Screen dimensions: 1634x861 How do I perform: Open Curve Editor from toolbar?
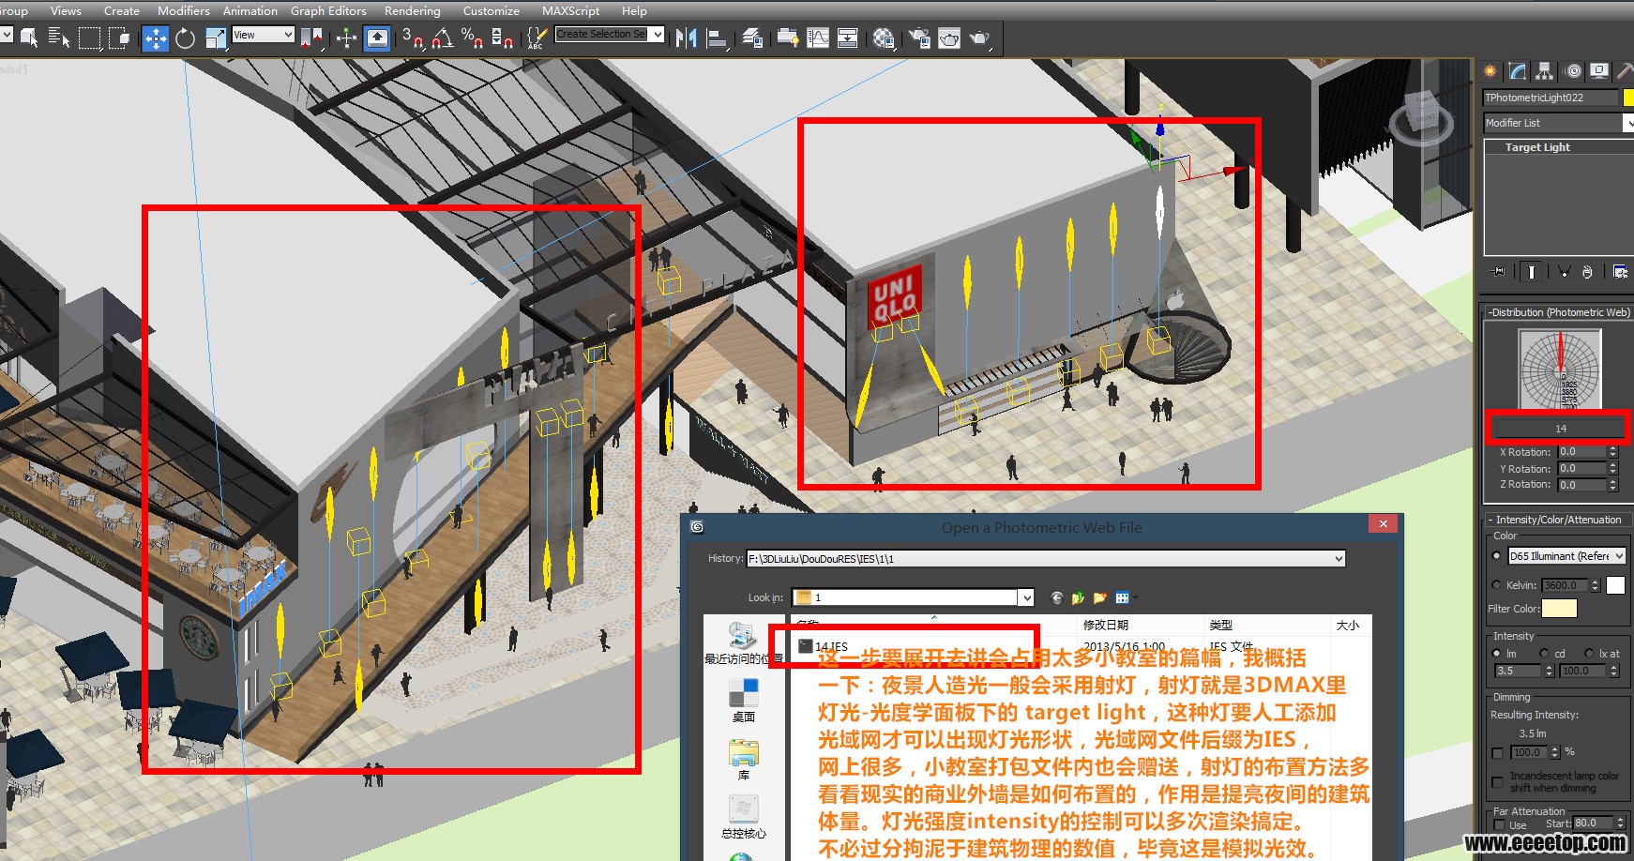[x=818, y=38]
